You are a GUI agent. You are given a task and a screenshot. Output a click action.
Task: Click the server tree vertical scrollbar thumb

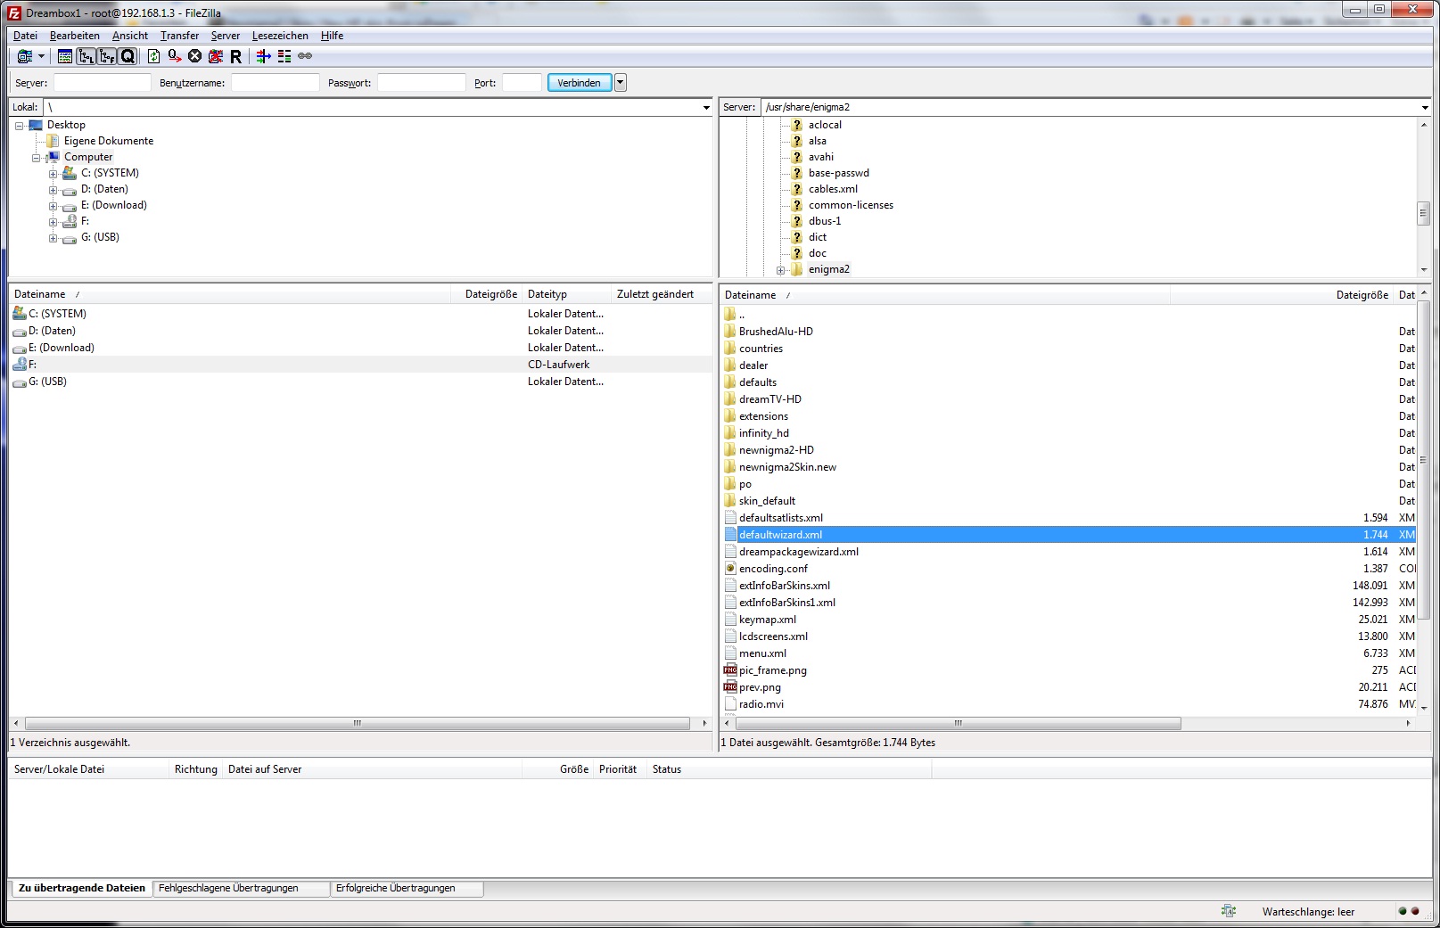tap(1423, 213)
